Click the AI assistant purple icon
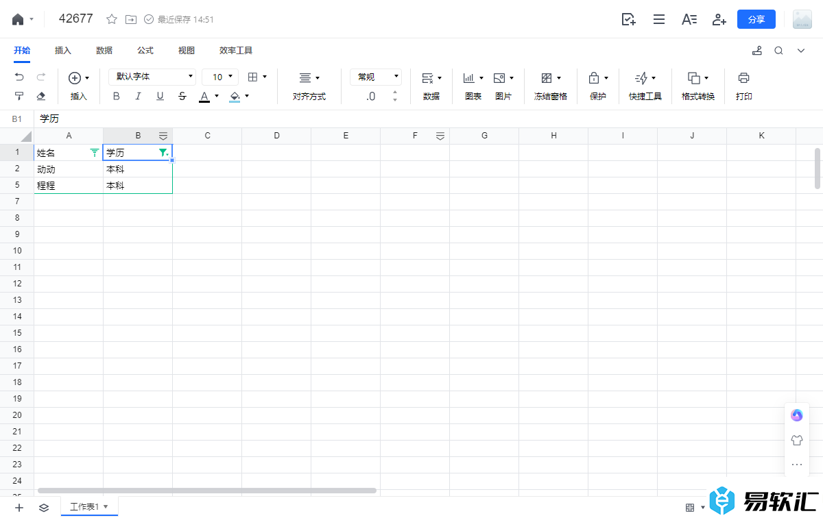823x518 pixels. [x=796, y=415]
